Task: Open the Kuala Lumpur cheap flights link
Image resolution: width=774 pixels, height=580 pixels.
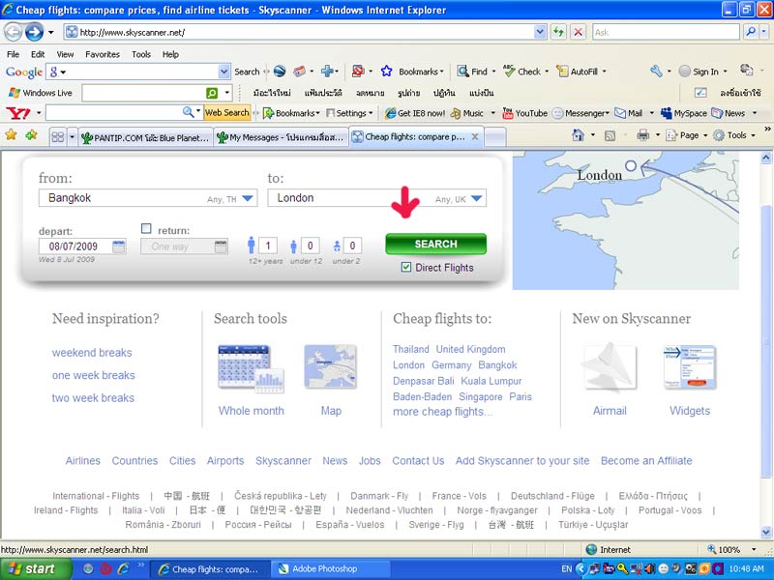Action: pos(491,381)
